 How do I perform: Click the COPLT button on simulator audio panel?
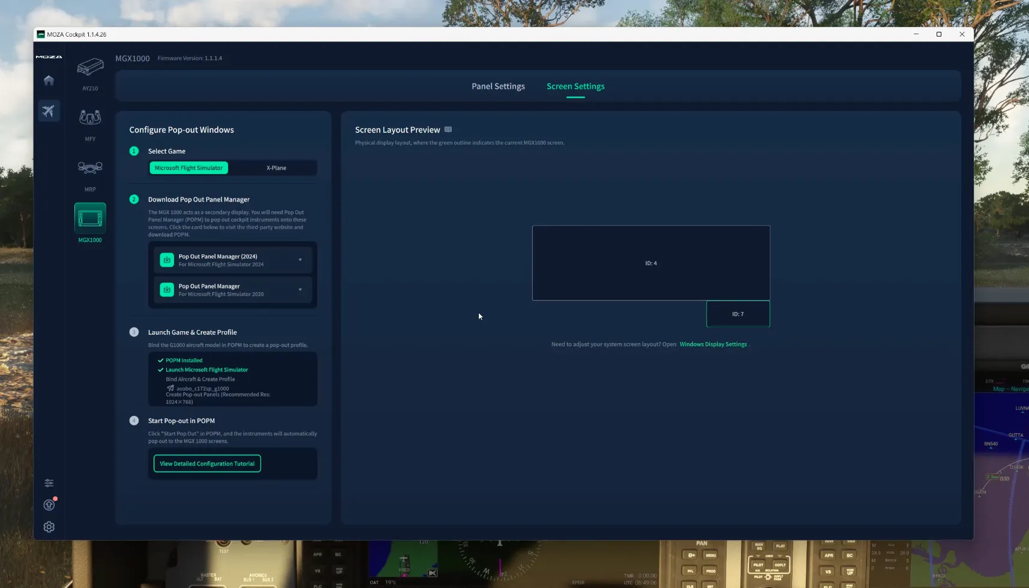coord(780,565)
